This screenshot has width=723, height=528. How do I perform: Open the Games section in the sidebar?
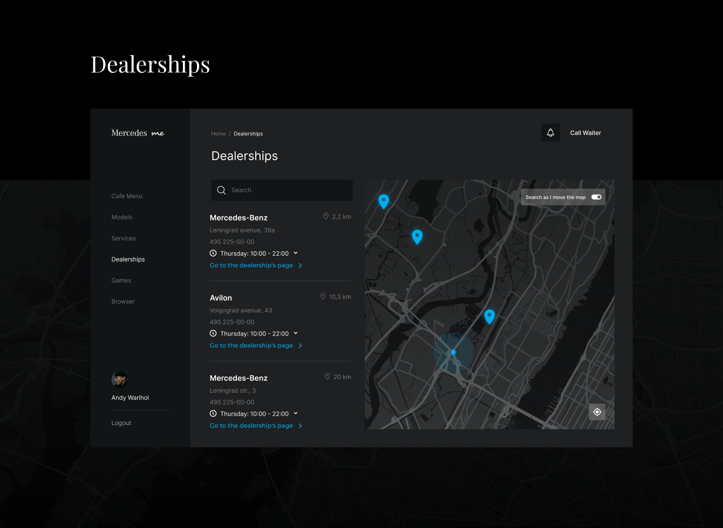121,280
